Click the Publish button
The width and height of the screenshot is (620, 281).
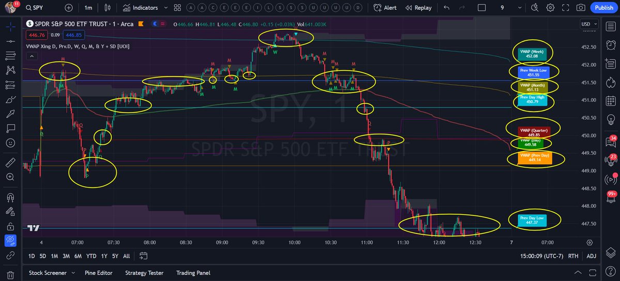pyautogui.click(x=603, y=8)
